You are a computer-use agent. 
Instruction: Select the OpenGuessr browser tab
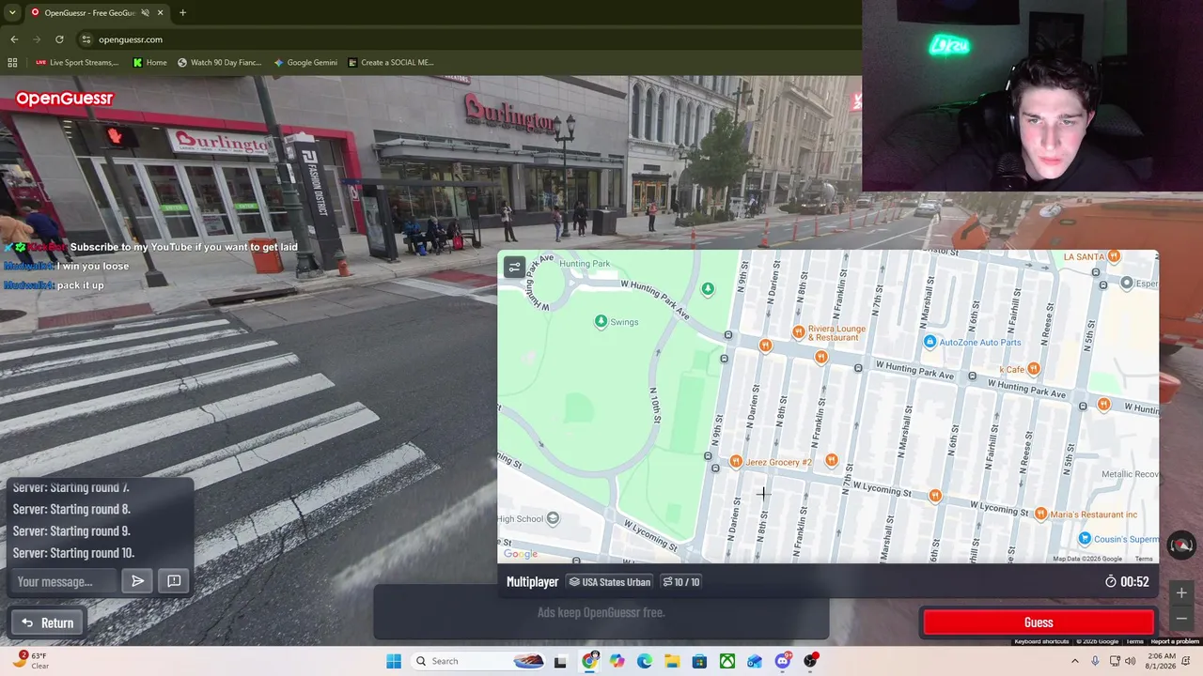(97, 12)
